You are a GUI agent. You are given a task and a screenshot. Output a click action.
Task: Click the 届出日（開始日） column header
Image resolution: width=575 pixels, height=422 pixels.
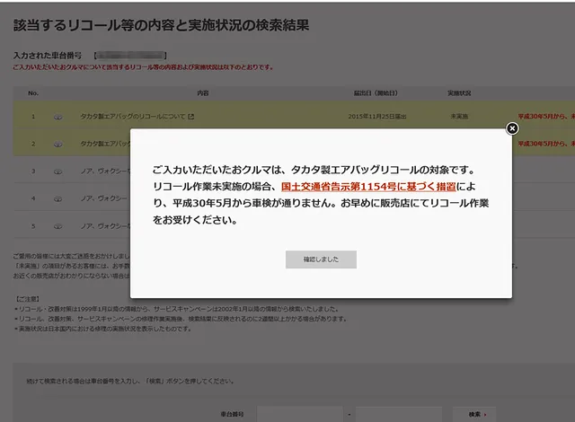click(376, 93)
